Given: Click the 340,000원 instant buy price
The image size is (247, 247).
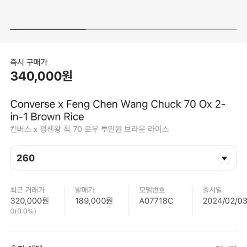Looking at the screenshot, I should tap(41, 76).
